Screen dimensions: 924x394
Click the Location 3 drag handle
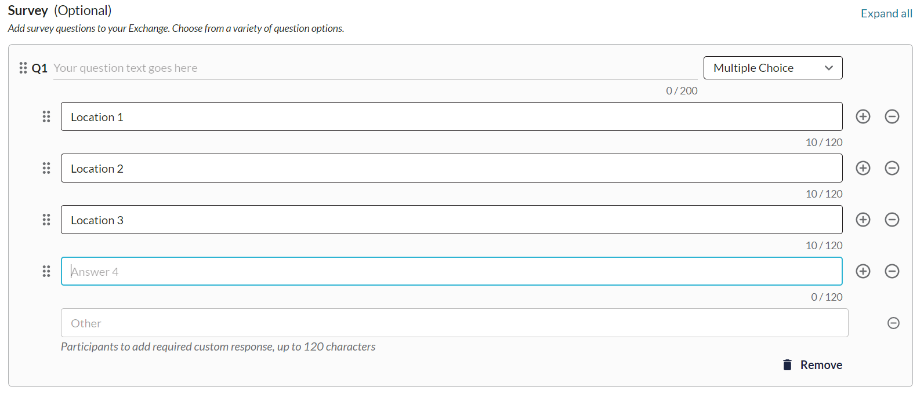click(x=46, y=220)
